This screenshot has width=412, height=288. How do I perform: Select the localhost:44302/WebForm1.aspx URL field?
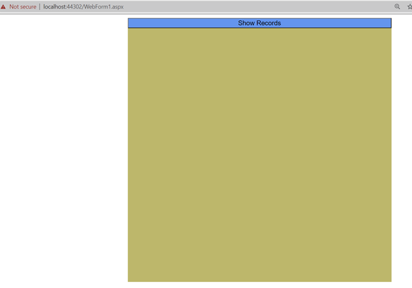(83, 7)
